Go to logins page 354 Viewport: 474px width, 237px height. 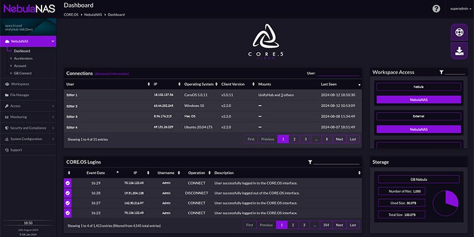pyautogui.click(x=326, y=225)
